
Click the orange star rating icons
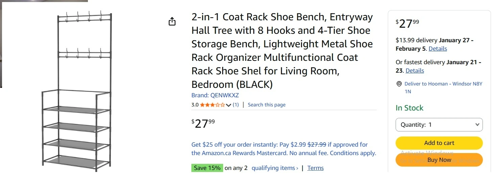[x=212, y=105]
